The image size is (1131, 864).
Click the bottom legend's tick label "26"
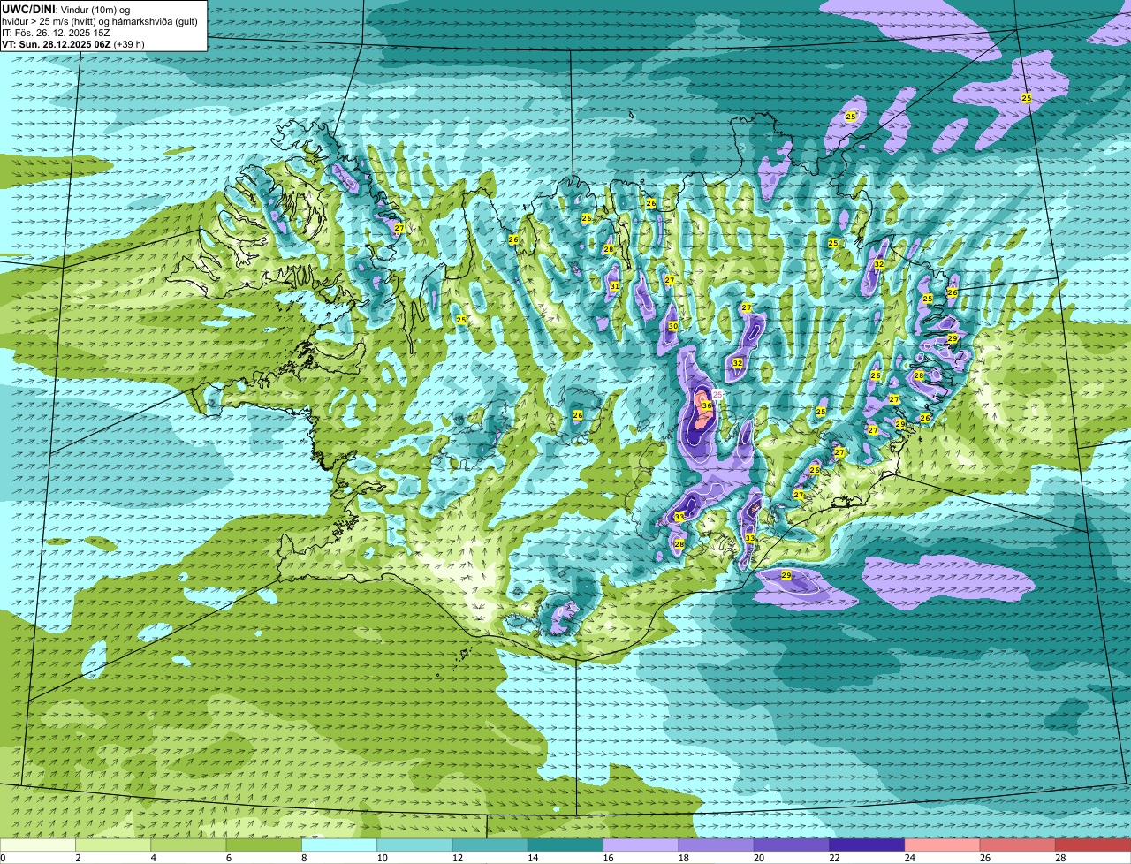(x=984, y=858)
